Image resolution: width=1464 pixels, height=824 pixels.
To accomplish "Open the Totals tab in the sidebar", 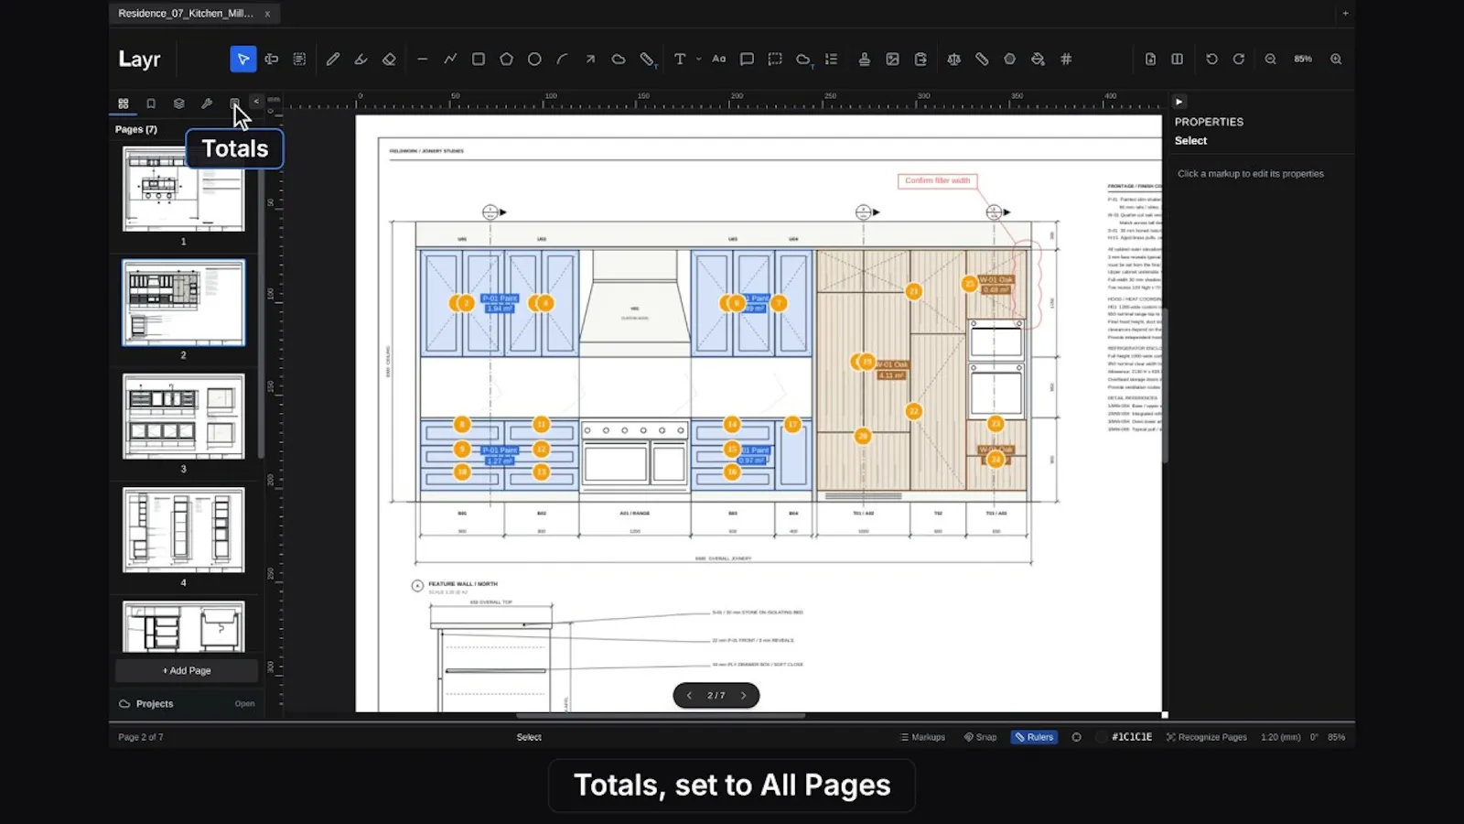I will point(234,103).
